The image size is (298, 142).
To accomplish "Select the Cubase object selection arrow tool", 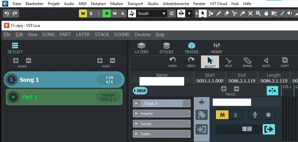I will click(x=203, y=14).
